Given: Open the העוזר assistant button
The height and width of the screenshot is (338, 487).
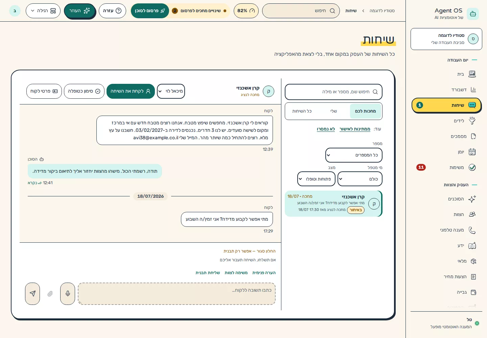Looking at the screenshot, I should pos(79,11).
